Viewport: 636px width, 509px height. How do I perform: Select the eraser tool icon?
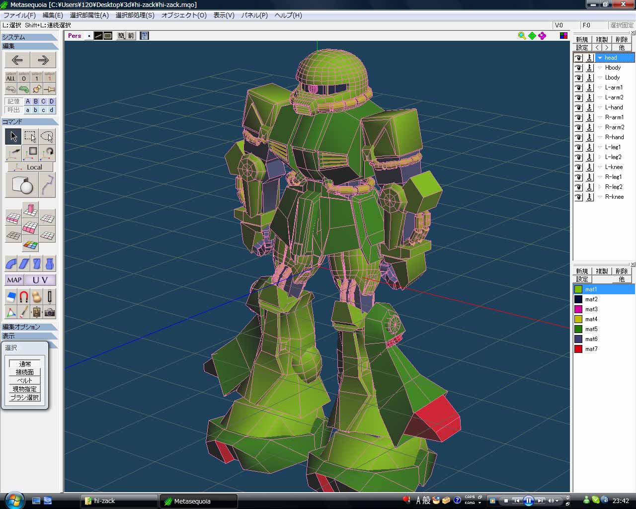tap(11, 297)
